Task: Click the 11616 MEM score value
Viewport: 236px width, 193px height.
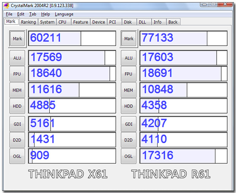Action: (46, 89)
